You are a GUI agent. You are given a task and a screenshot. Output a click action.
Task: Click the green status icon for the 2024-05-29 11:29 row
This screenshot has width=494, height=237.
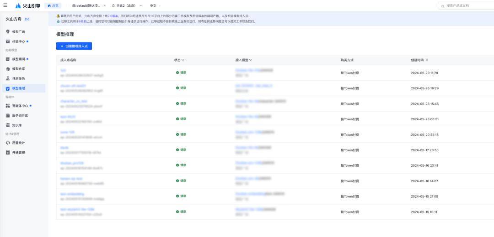177,72
